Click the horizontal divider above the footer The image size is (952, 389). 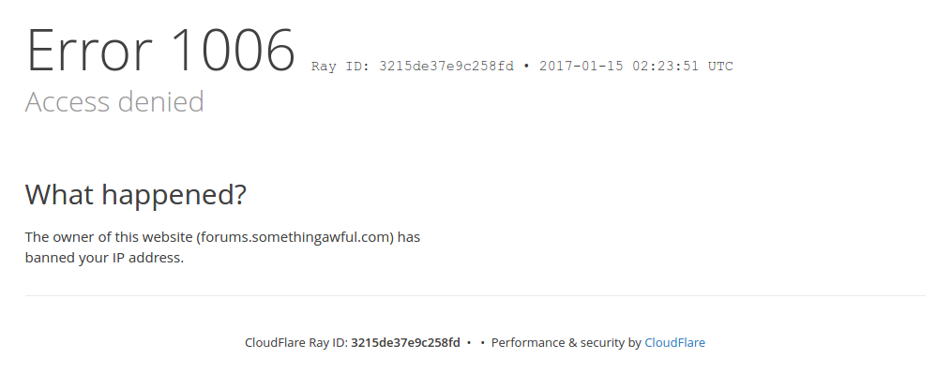[476, 296]
